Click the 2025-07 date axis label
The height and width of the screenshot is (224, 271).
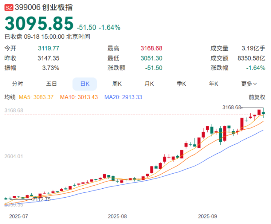point(18,216)
